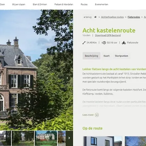This screenshot has width=146, height=146.
Task: Switch to the Kaart tab
Action: click(106, 56)
